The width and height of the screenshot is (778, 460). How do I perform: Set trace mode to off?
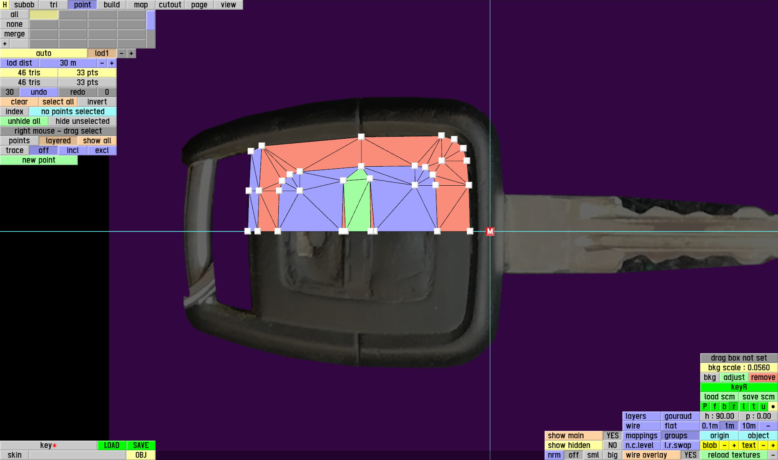click(43, 151)
